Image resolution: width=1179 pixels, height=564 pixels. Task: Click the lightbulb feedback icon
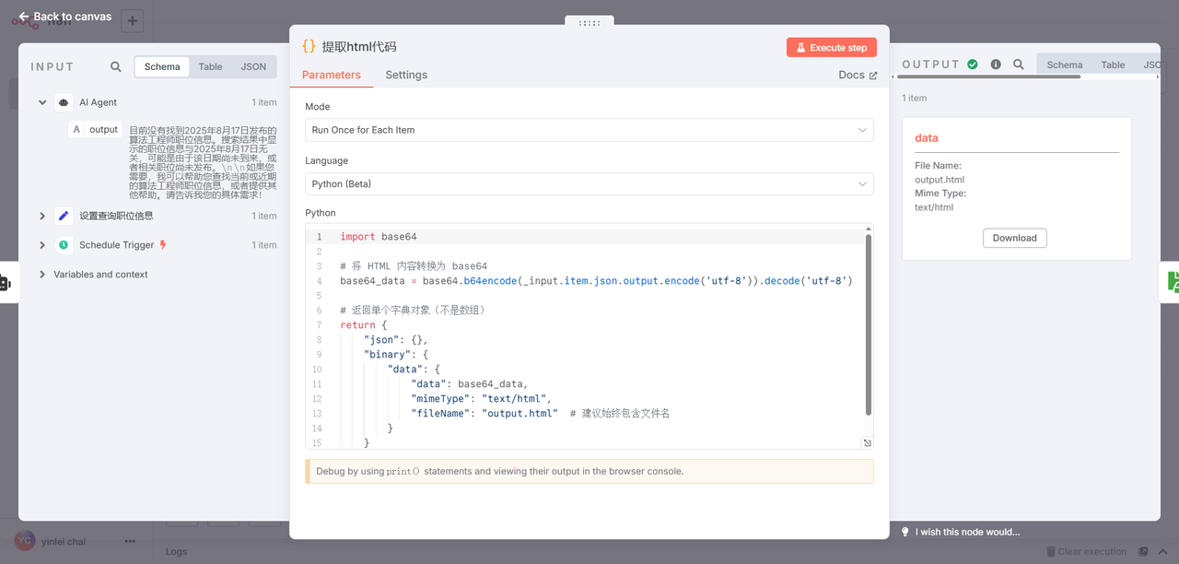905,532
